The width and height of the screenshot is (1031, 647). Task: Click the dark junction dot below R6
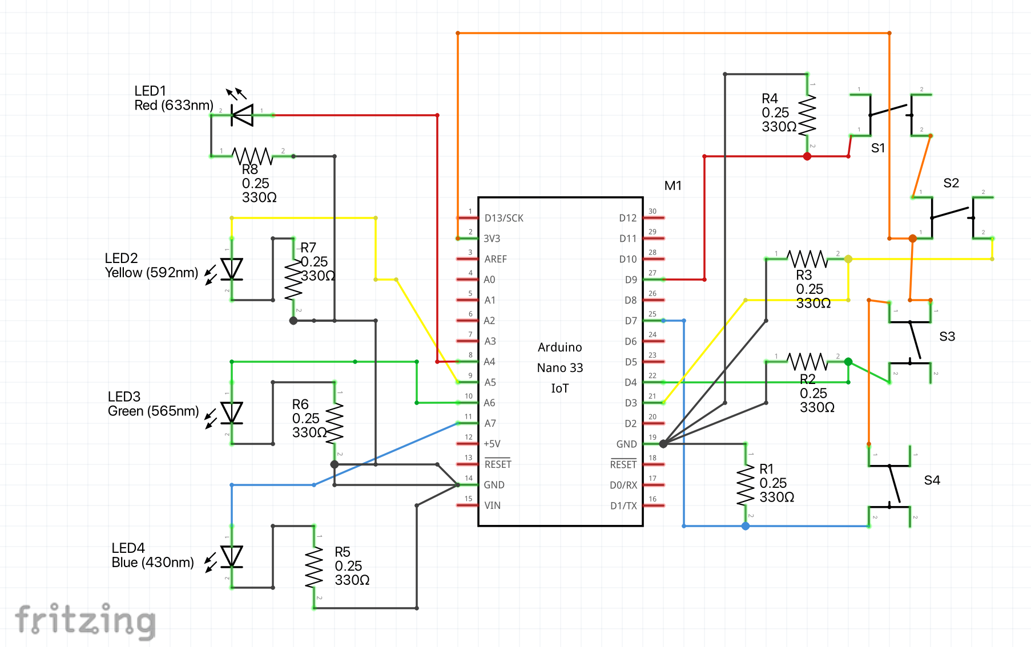coord(335,464)
